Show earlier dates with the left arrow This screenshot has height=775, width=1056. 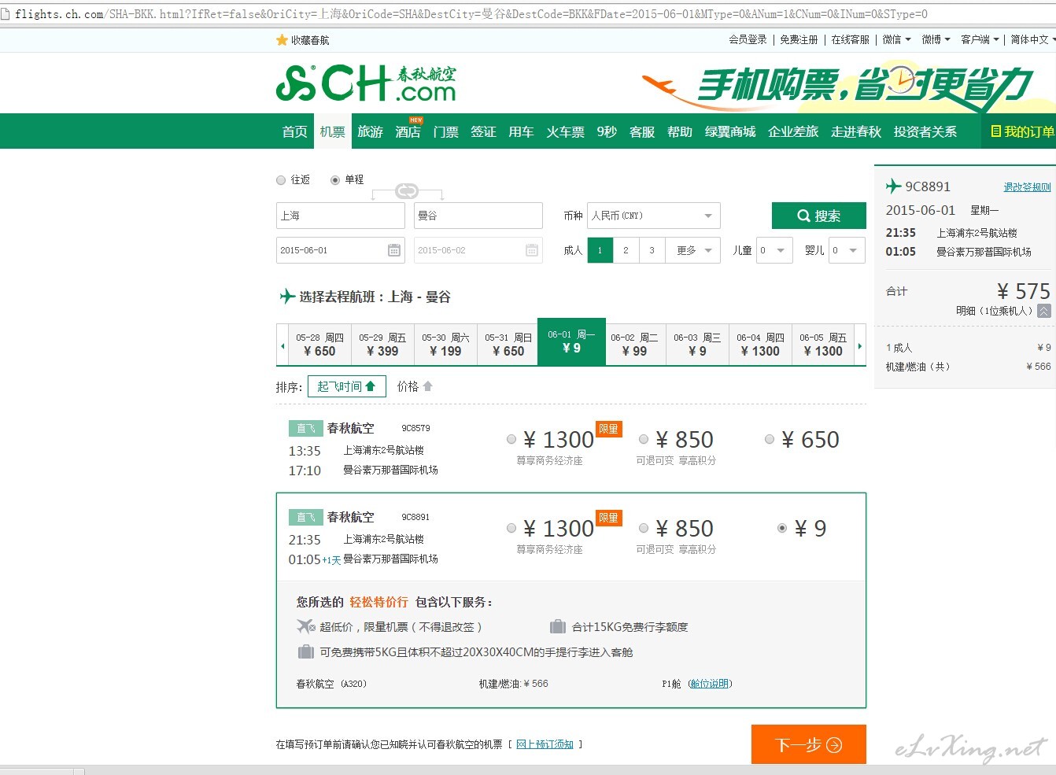[x=282, y=345]
